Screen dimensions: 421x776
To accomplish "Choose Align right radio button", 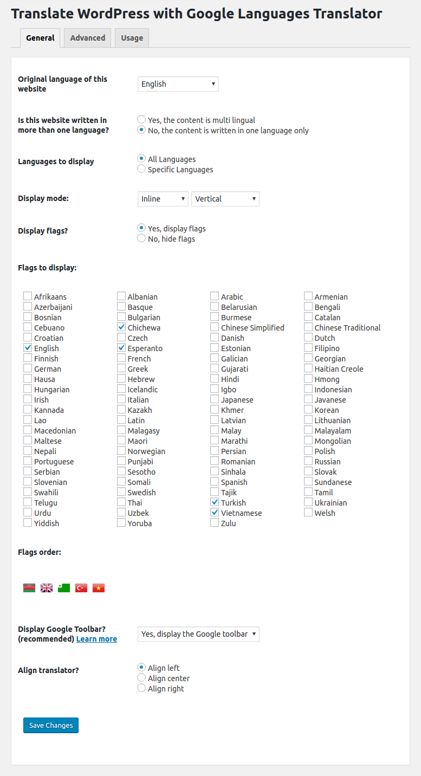I will tap(142, 688).
